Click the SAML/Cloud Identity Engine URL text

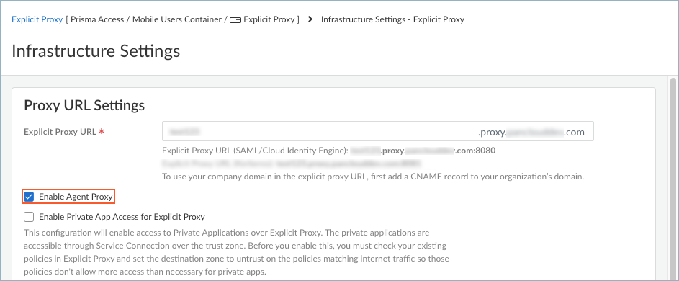(x=328, y=151)
